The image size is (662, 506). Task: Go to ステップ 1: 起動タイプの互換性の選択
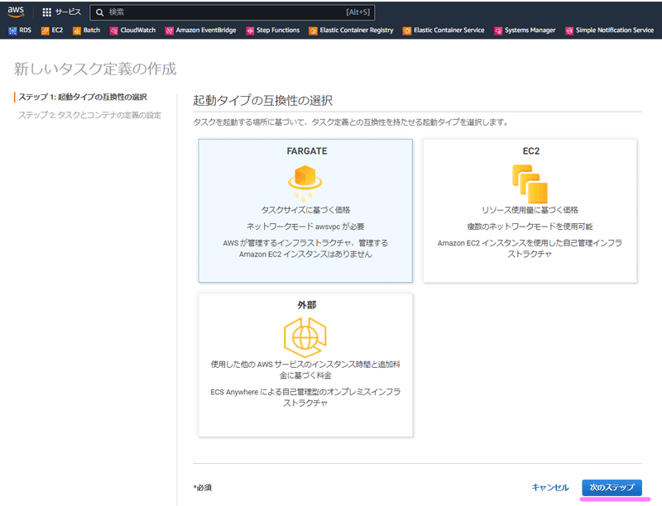[x=82, y=97]
